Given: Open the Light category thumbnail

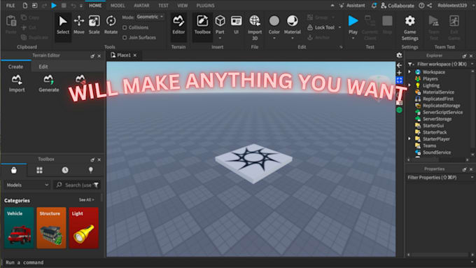Looking at the screenshot, I should coord(84,227).
